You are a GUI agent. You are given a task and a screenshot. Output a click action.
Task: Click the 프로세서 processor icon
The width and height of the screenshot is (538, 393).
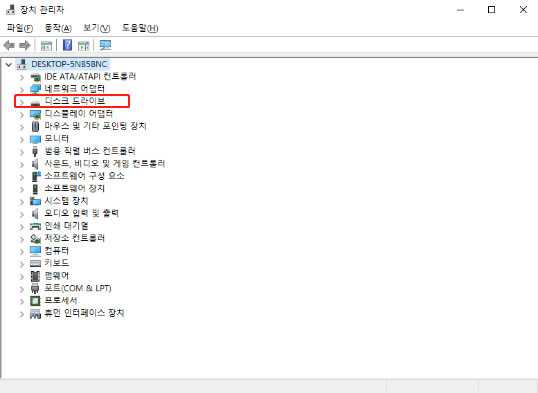coord(35,301)
